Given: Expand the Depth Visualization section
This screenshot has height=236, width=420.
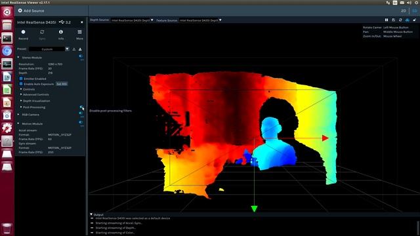Looking at the screenshot, I should point(21,100).
